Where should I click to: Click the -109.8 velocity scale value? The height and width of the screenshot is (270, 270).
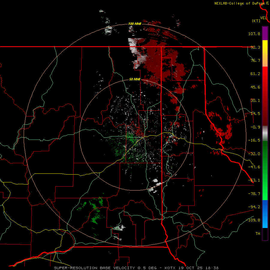[253, 220]
